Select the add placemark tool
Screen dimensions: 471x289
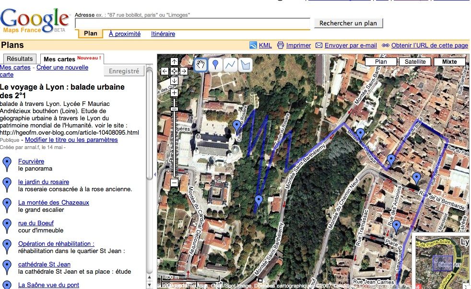(x=215, y=65)
